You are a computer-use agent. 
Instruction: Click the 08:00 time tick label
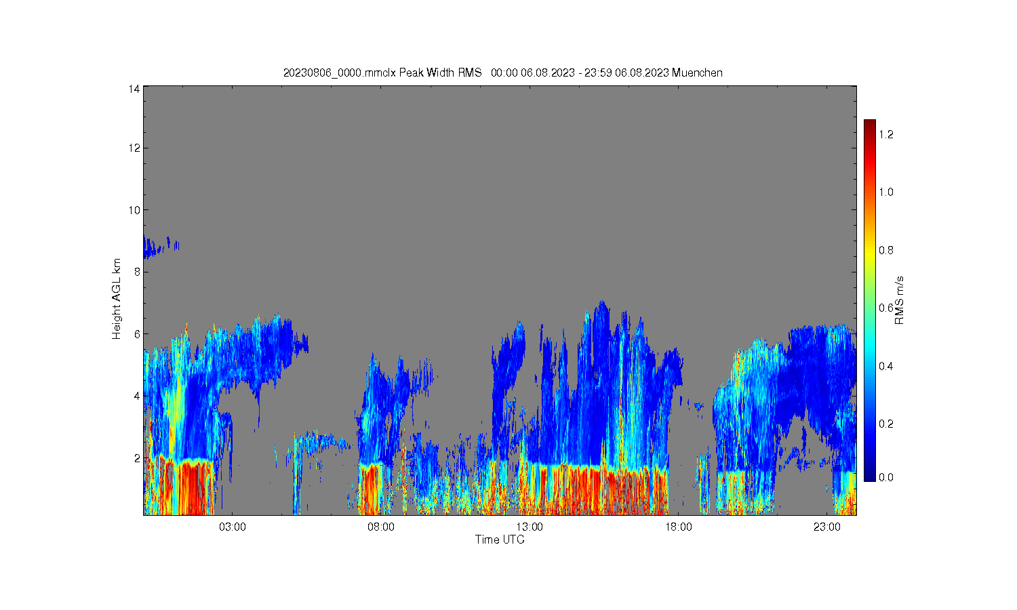[x=381, y=527]
